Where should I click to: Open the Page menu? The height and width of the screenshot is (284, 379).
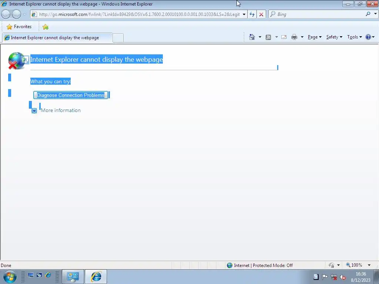pos(315,37)
